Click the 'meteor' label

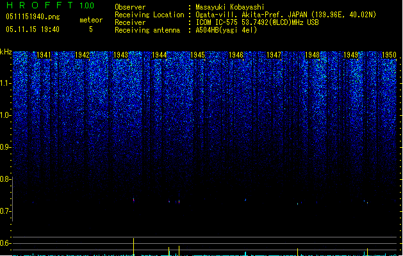(x=91, y=20)
